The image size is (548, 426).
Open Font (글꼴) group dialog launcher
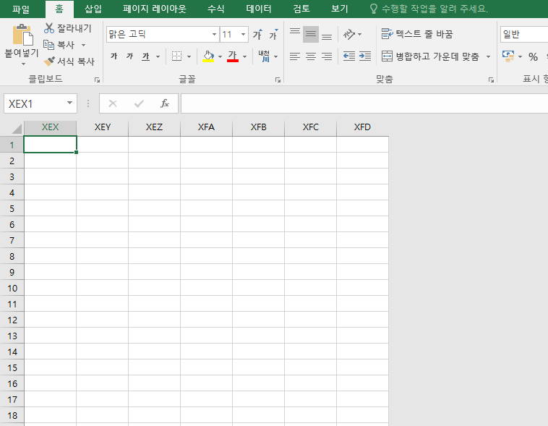[278, 80]
